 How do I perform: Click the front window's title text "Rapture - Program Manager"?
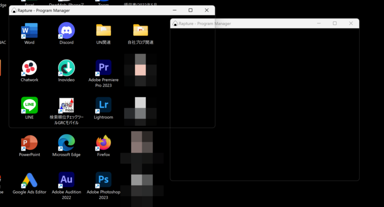pos(43,10)
